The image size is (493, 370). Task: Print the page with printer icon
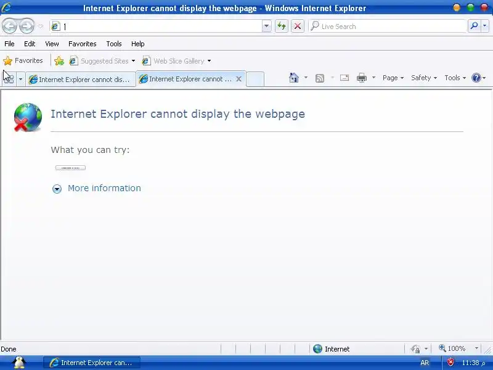point(362,78)
